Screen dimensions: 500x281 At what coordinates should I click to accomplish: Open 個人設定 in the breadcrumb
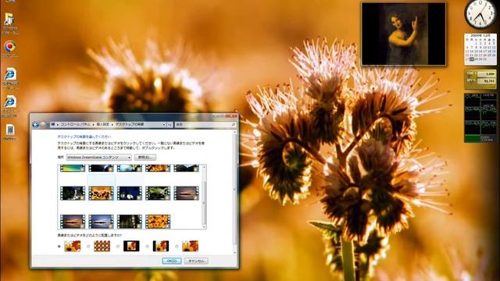pyautogui.click(x=102, y=125)
